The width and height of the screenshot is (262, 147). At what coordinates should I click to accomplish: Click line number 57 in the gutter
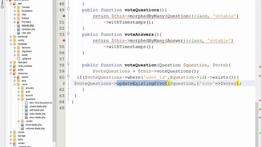click(62, 59)
